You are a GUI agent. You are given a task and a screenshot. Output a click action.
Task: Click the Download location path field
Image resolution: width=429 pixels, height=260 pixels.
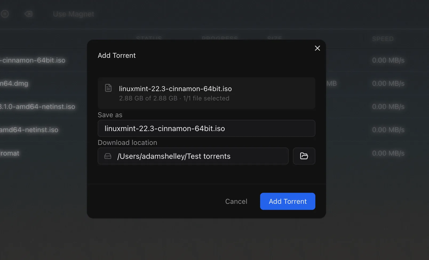click(x=193, y=156)
